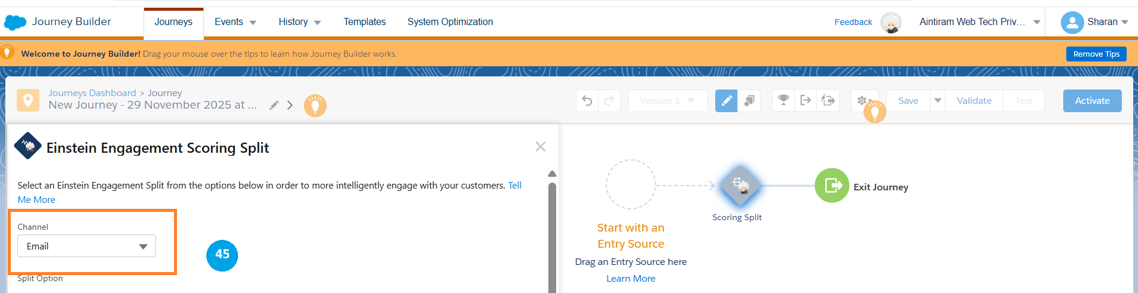Edit journey name with pencil icon
Image resolution: width=1138 pixels, height=293 pixels.
[274, 106]
